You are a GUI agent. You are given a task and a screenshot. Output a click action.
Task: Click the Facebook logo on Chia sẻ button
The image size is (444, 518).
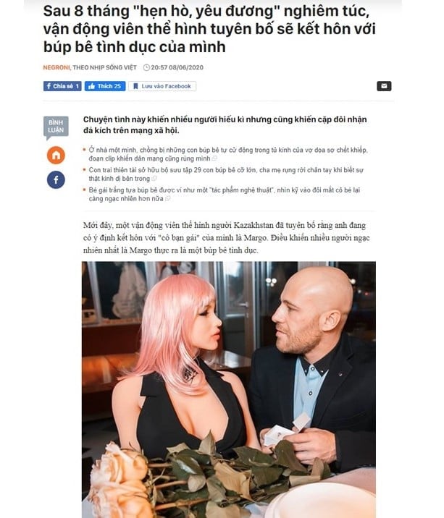point(49,86)
